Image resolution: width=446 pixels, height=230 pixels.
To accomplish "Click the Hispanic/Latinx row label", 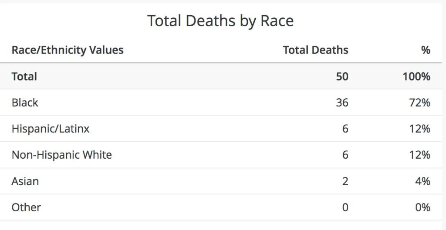I will coord(51,129).
